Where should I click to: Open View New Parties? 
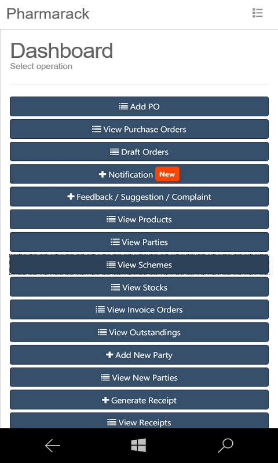139,378
